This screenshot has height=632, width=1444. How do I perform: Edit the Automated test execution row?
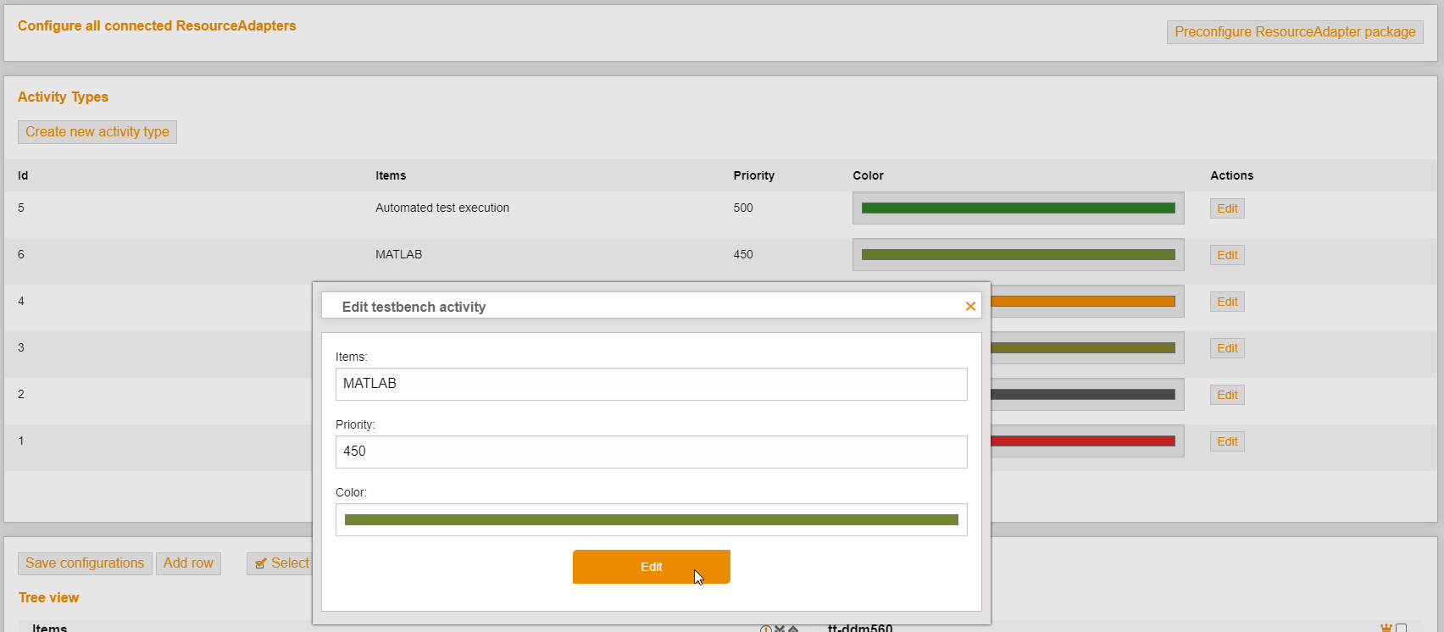pyautogui.click(x=1226, y=208)
